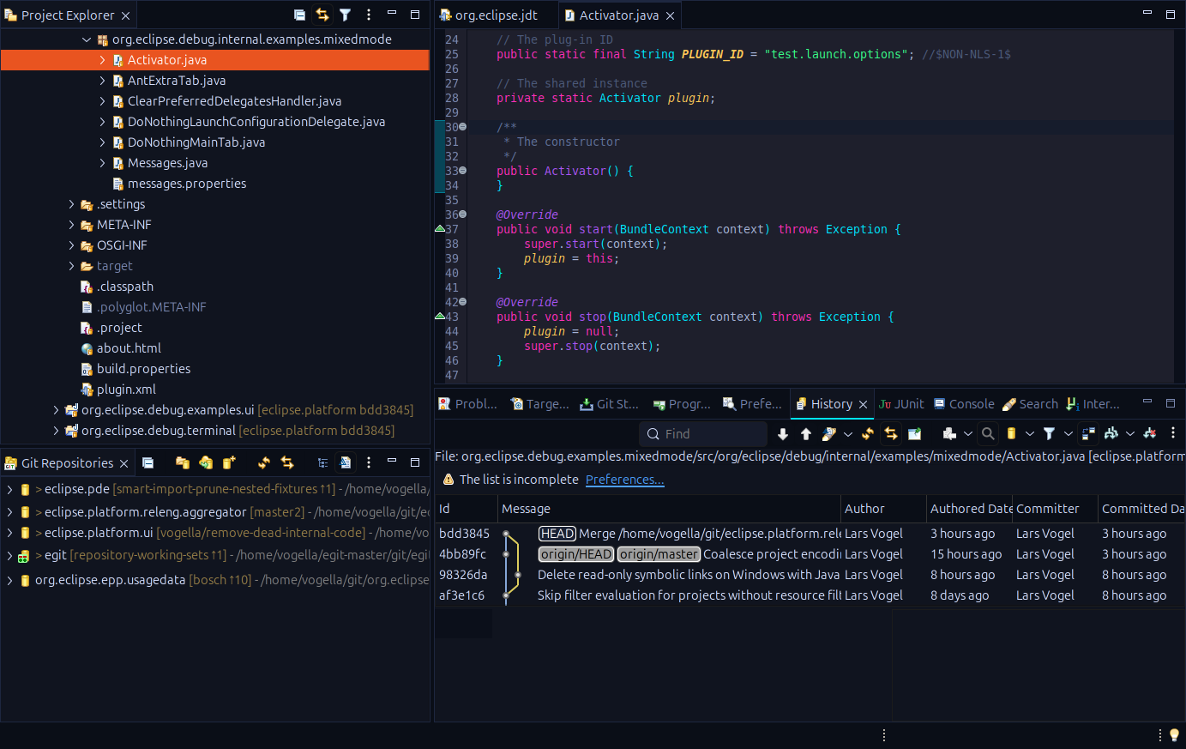Select commit 4bb89fc in History
Viewport: 1186px width, 749px height.
[810, 554]
